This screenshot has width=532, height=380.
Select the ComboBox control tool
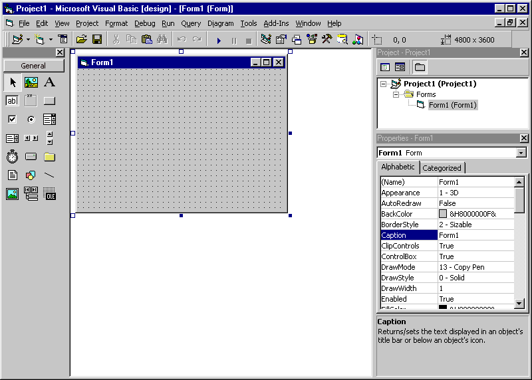coord(49,120)
